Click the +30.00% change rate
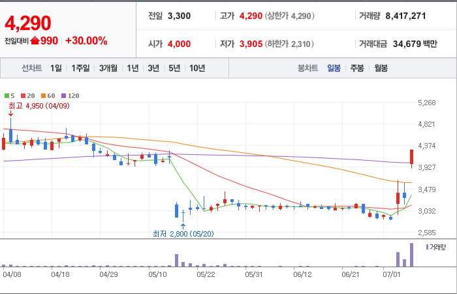The width and height of the screenshot is (457, 294). (x=86, y=41)
